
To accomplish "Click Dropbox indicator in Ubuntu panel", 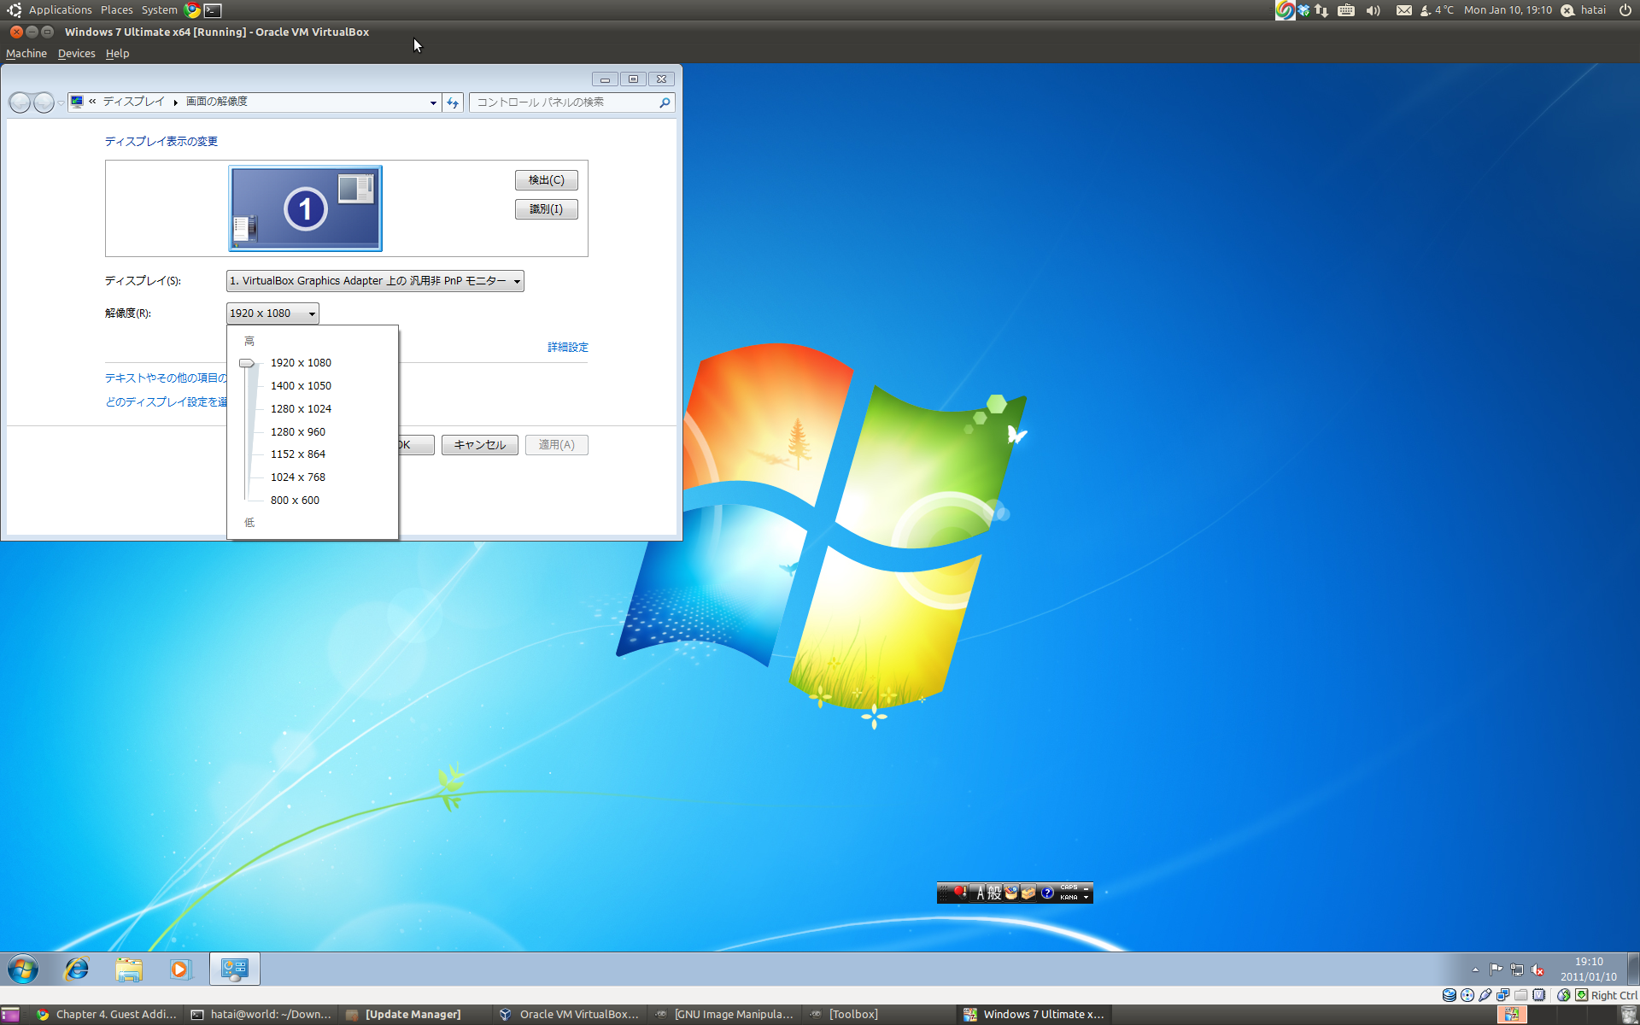I will click(x=1304, y=10).
